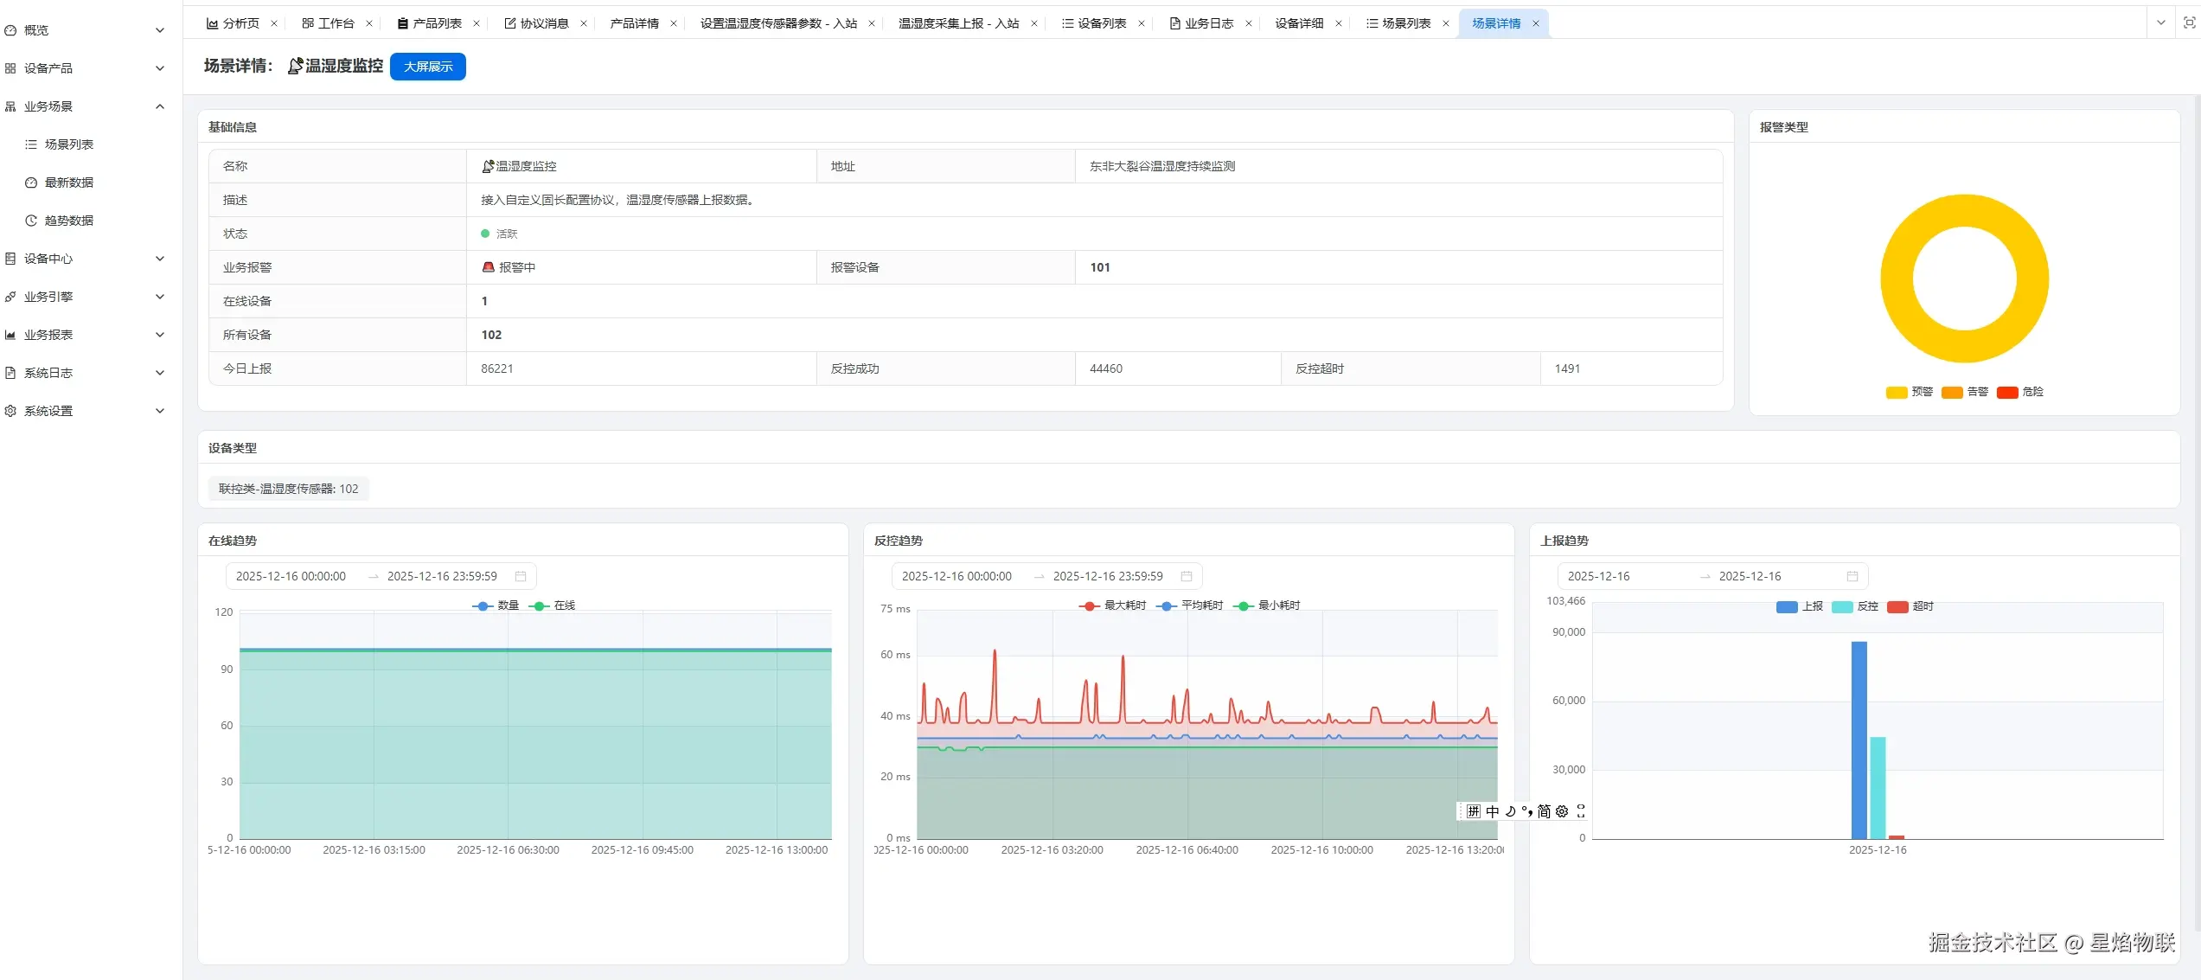Click the 联控类-温湿度传感器: 102 tag
This screenshot has width=2201, height=980.
[288, 489]
